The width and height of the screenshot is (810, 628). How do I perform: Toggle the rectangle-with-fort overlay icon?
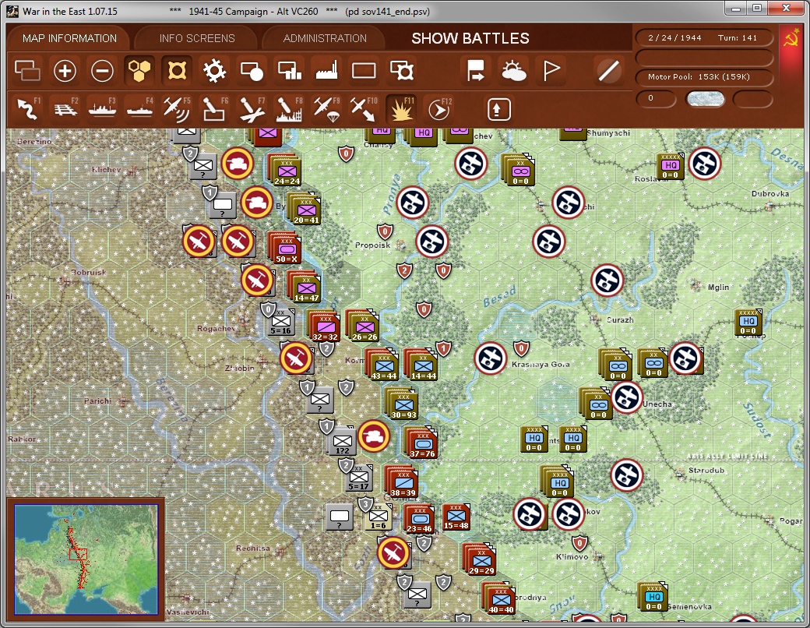(x=401, y=71)
